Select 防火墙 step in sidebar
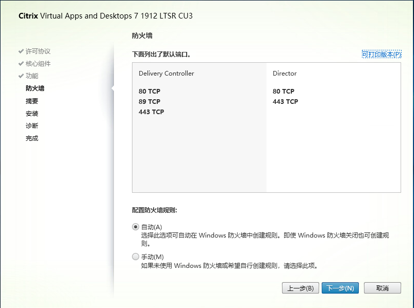The width and height of the screenshot is (414, 308). click(35, 88)
